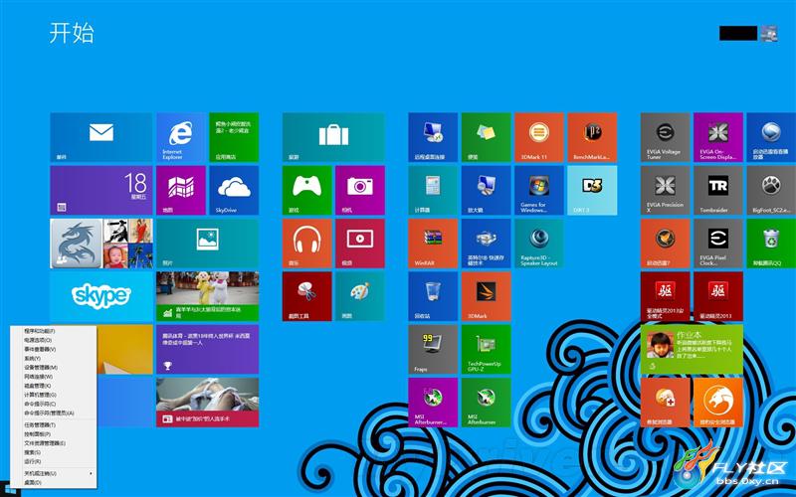Open the calendar tile showing 18
The width and height of the screenshot is (796, 497).
pos(101,190)
